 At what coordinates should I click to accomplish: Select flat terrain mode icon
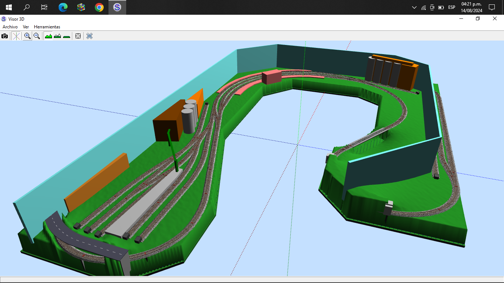pos(67,36)
